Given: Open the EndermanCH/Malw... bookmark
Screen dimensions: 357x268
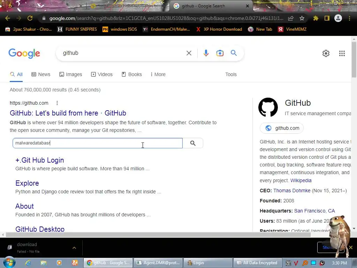Looking at the screenshot, I should point(166,29).
